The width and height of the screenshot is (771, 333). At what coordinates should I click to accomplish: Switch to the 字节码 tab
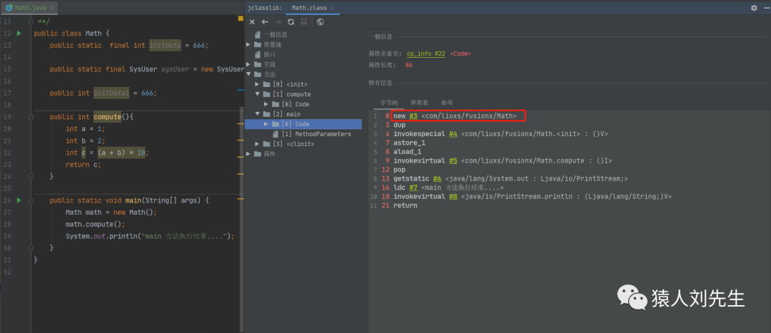click(x=388, y=103)
